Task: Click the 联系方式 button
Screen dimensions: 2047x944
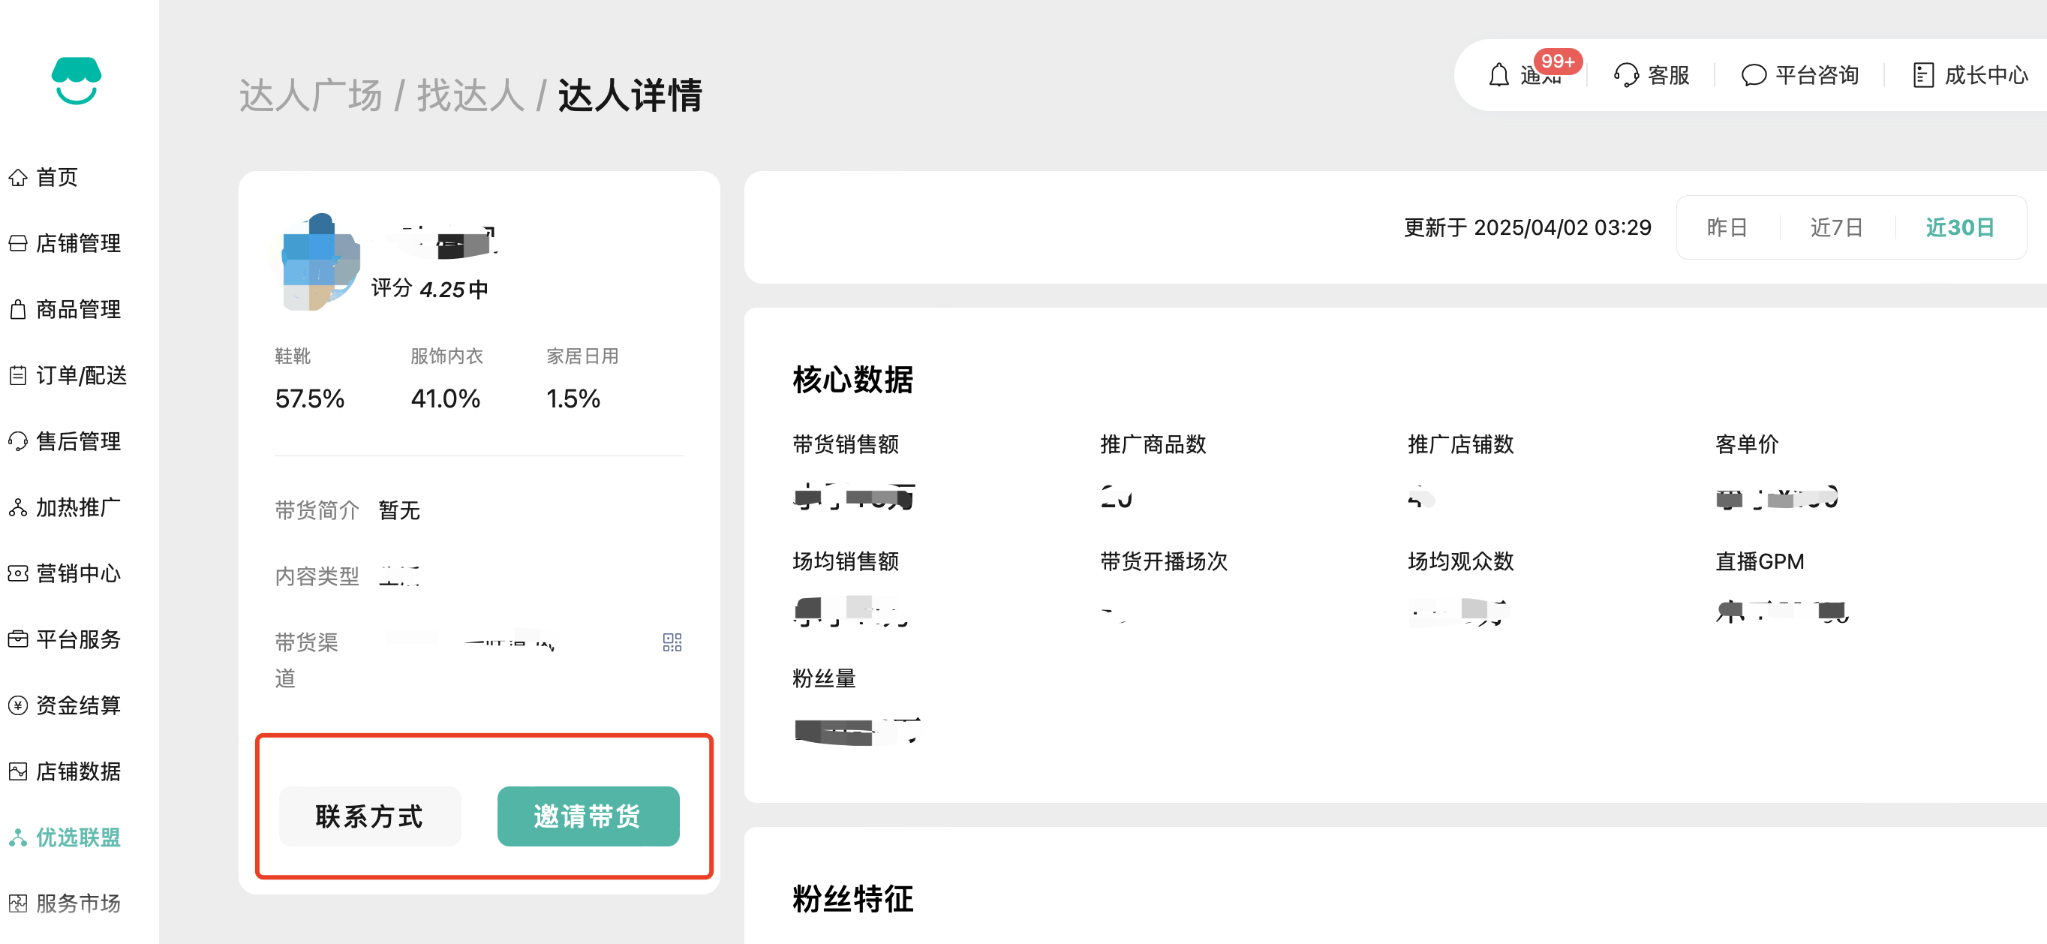Action: point(369,816)
